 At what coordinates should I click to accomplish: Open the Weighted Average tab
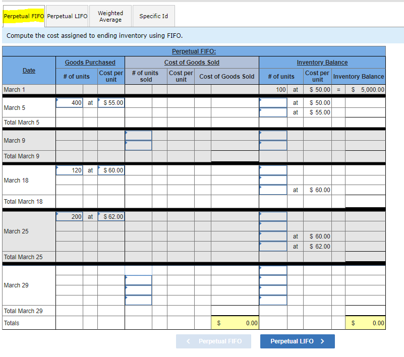(110, 16)
